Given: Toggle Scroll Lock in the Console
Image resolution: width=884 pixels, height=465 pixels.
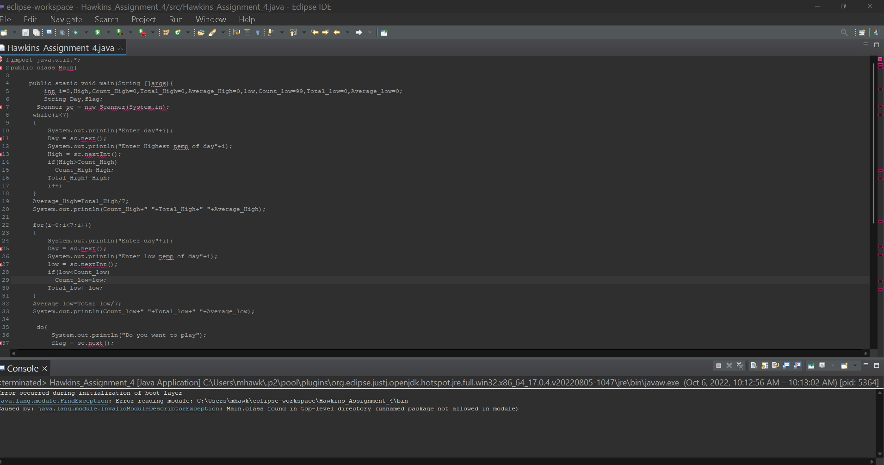Looking at the screenshot, I should tap(765, 366).
